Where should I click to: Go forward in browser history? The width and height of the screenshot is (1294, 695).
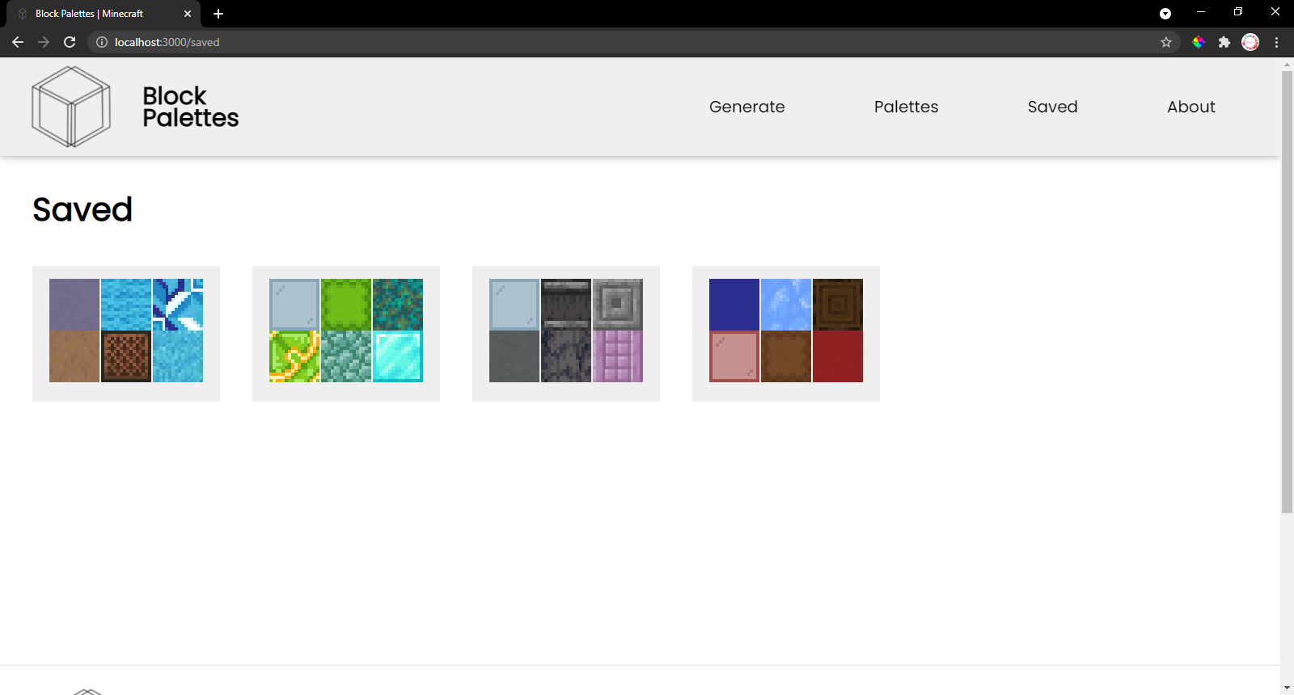click(x=44, y=42)
